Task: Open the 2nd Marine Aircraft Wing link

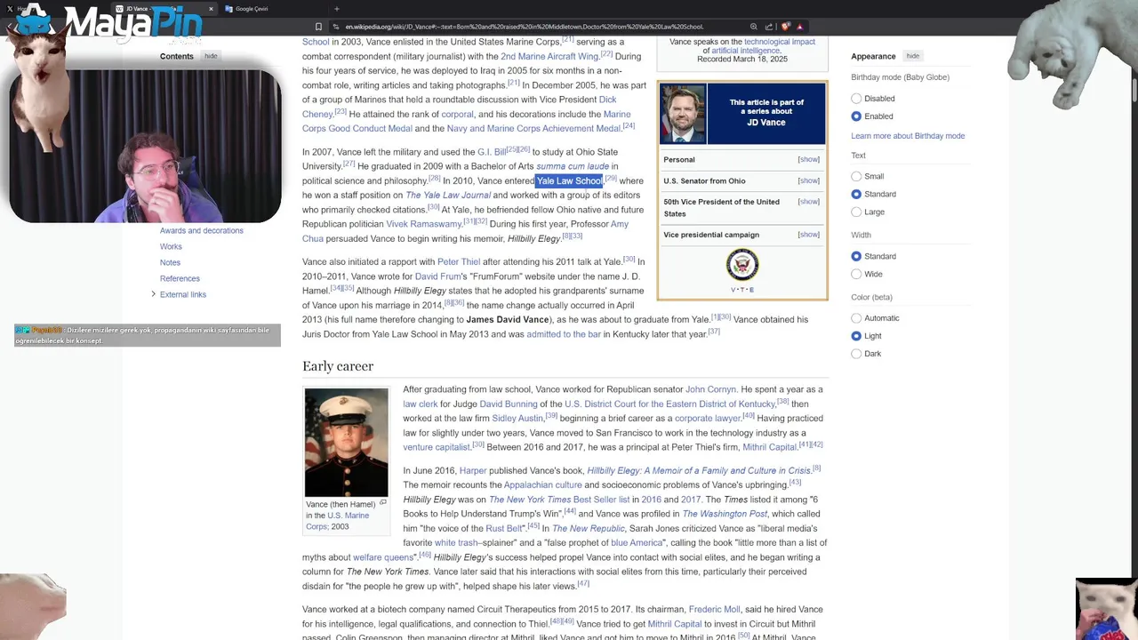Action: pyautogui.click(x=549, y=57)
